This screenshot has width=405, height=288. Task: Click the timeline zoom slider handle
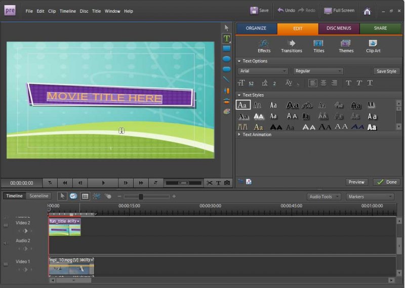click(141, 196)
